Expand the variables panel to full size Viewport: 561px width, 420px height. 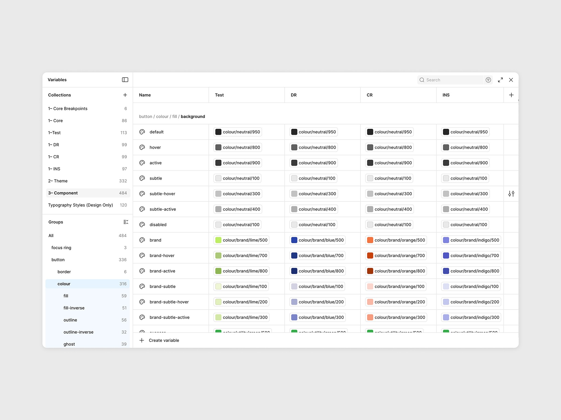tap(500, 80)
